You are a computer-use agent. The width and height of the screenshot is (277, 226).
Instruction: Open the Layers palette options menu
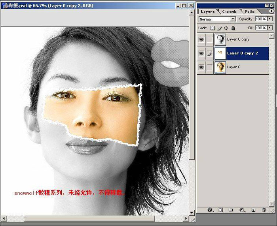(271, 11)
